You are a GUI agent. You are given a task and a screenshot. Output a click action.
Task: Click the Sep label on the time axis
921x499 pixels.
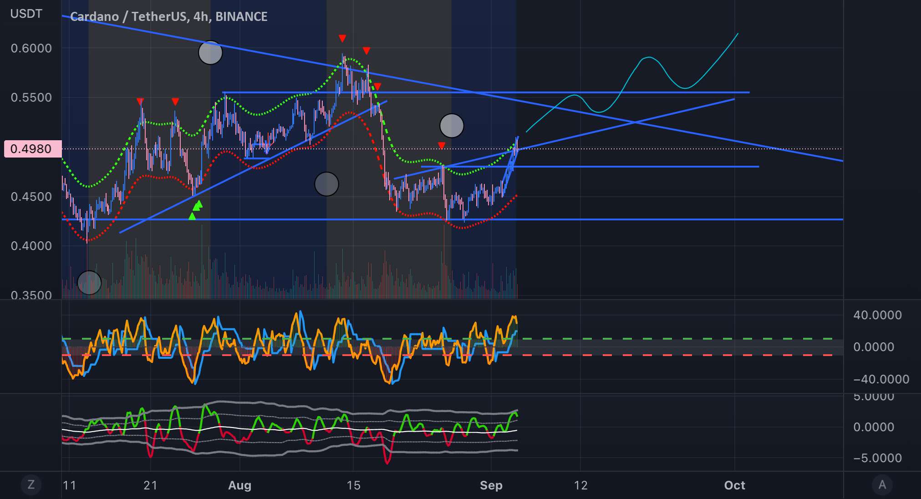[x=491, y=485]
